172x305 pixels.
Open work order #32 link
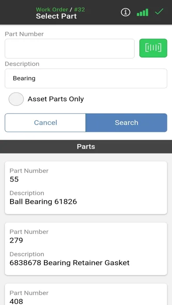pyautogui.click(x=79, y=10)
